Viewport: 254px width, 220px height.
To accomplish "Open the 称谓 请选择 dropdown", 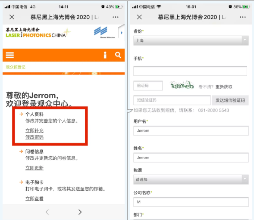I will coord(191,180).
